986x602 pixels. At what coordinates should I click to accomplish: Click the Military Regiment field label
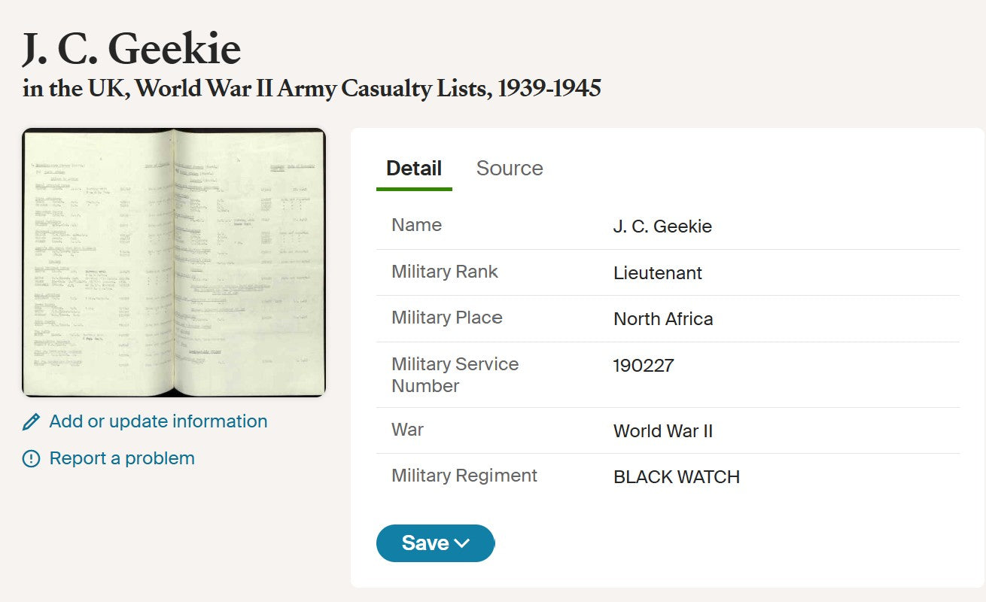(x=464, y=476)
